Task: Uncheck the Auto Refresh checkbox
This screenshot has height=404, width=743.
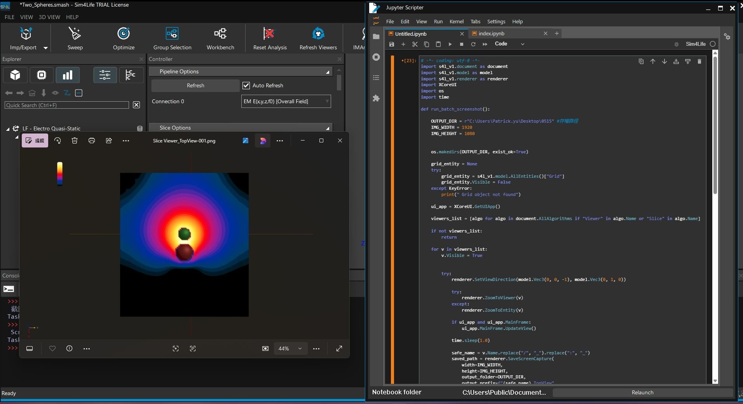Action: click(x=246, y=85)
